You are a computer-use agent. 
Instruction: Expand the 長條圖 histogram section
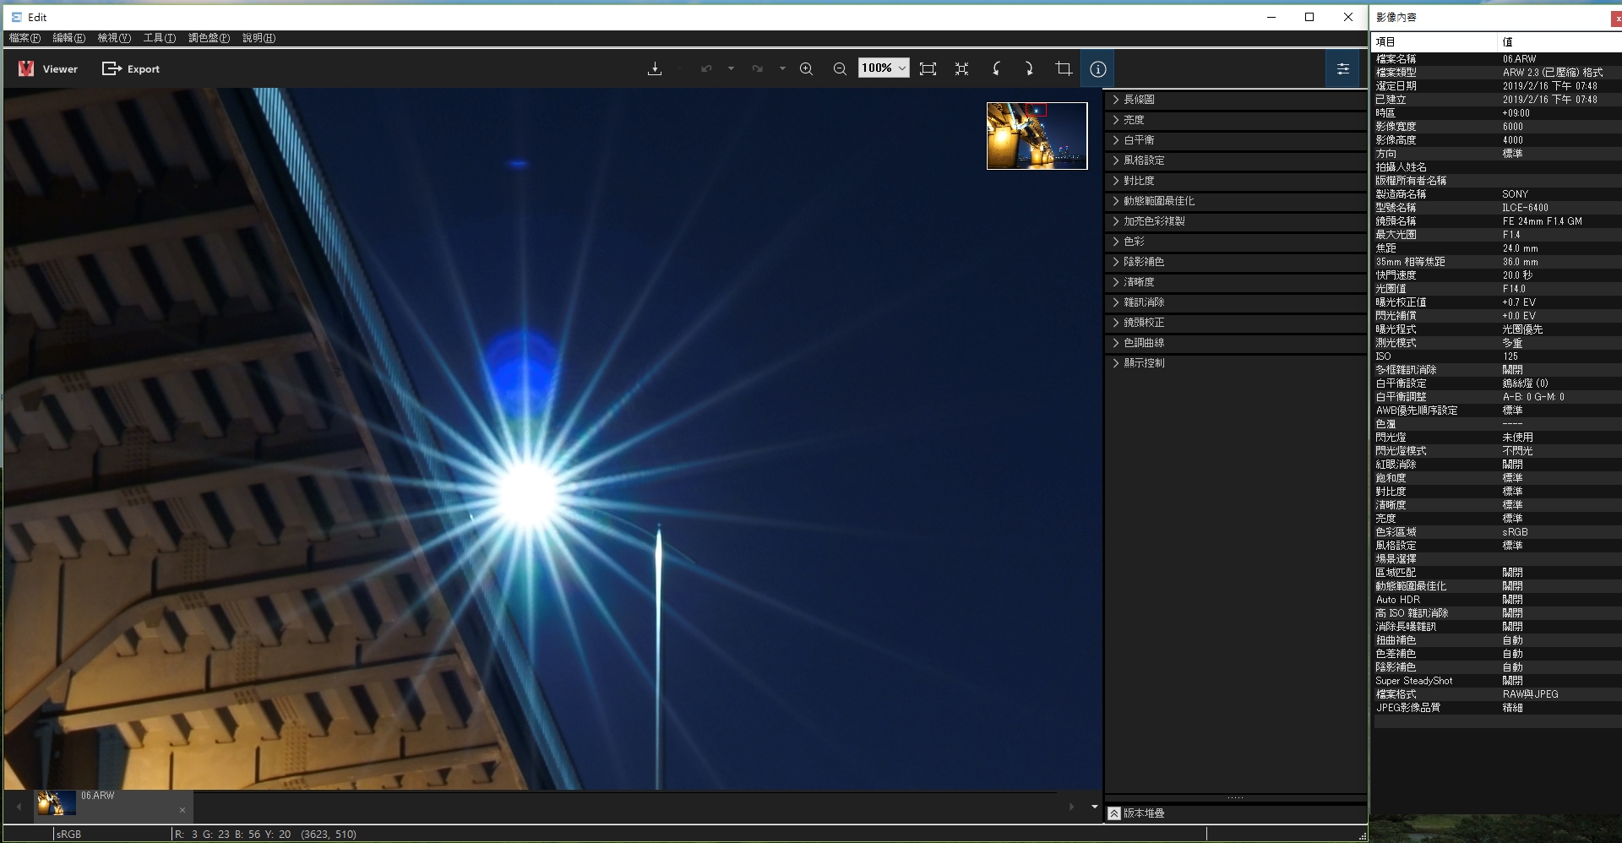click(x=1235, y=100)
